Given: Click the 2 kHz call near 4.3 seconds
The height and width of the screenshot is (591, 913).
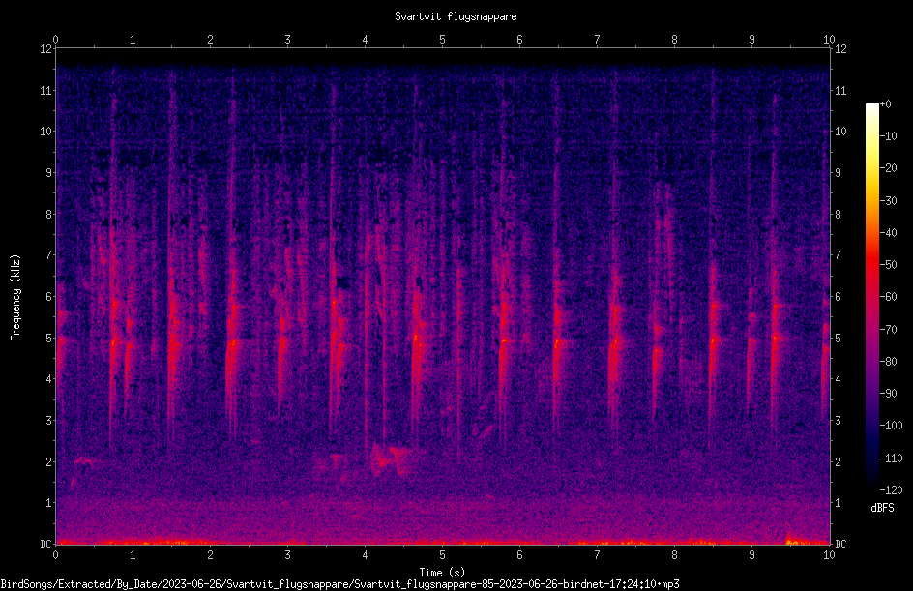Looking at the screenshot, I should tap(390, 458).
